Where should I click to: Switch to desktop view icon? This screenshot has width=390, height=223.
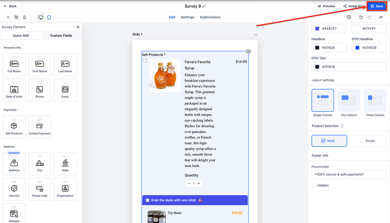coord(41,17)
